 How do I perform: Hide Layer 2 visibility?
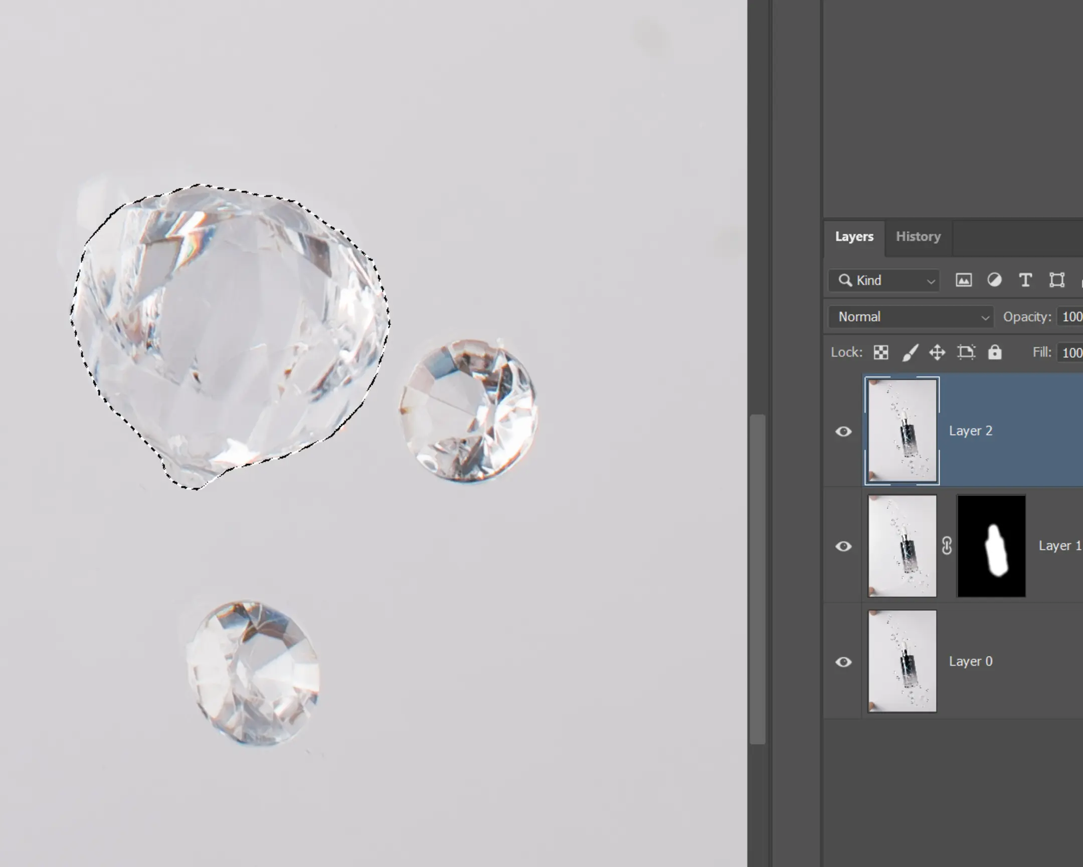[x=843, y=431]
